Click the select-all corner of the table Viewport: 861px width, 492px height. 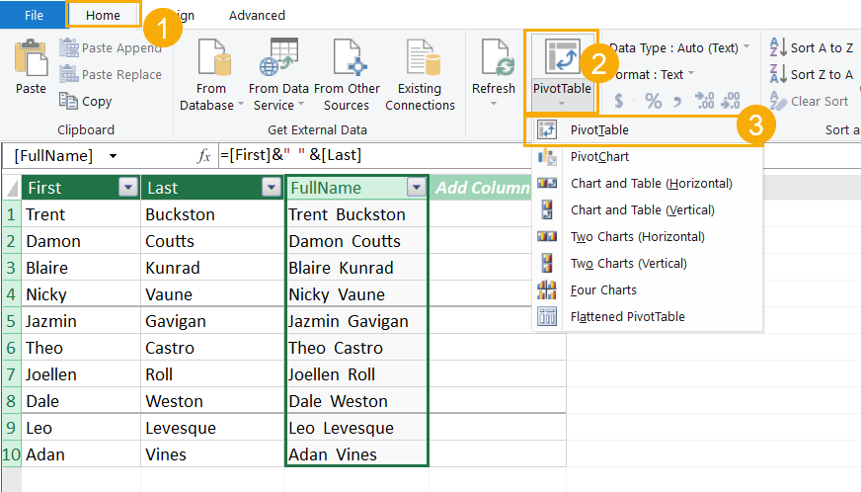pos(12,188)
